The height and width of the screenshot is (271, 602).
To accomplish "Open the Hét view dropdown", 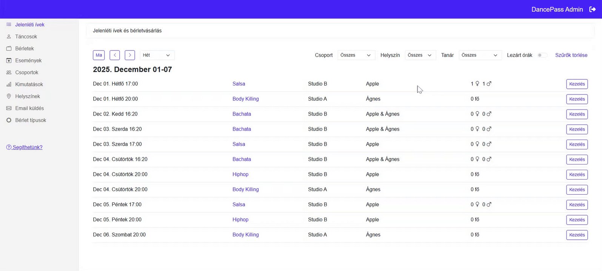I will tap(157, 55).
